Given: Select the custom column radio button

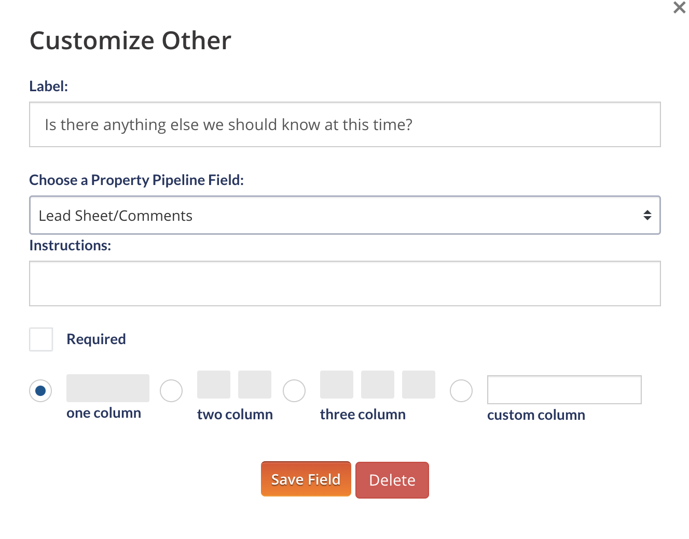Looking at the screenshot, I should coord(461,391).
